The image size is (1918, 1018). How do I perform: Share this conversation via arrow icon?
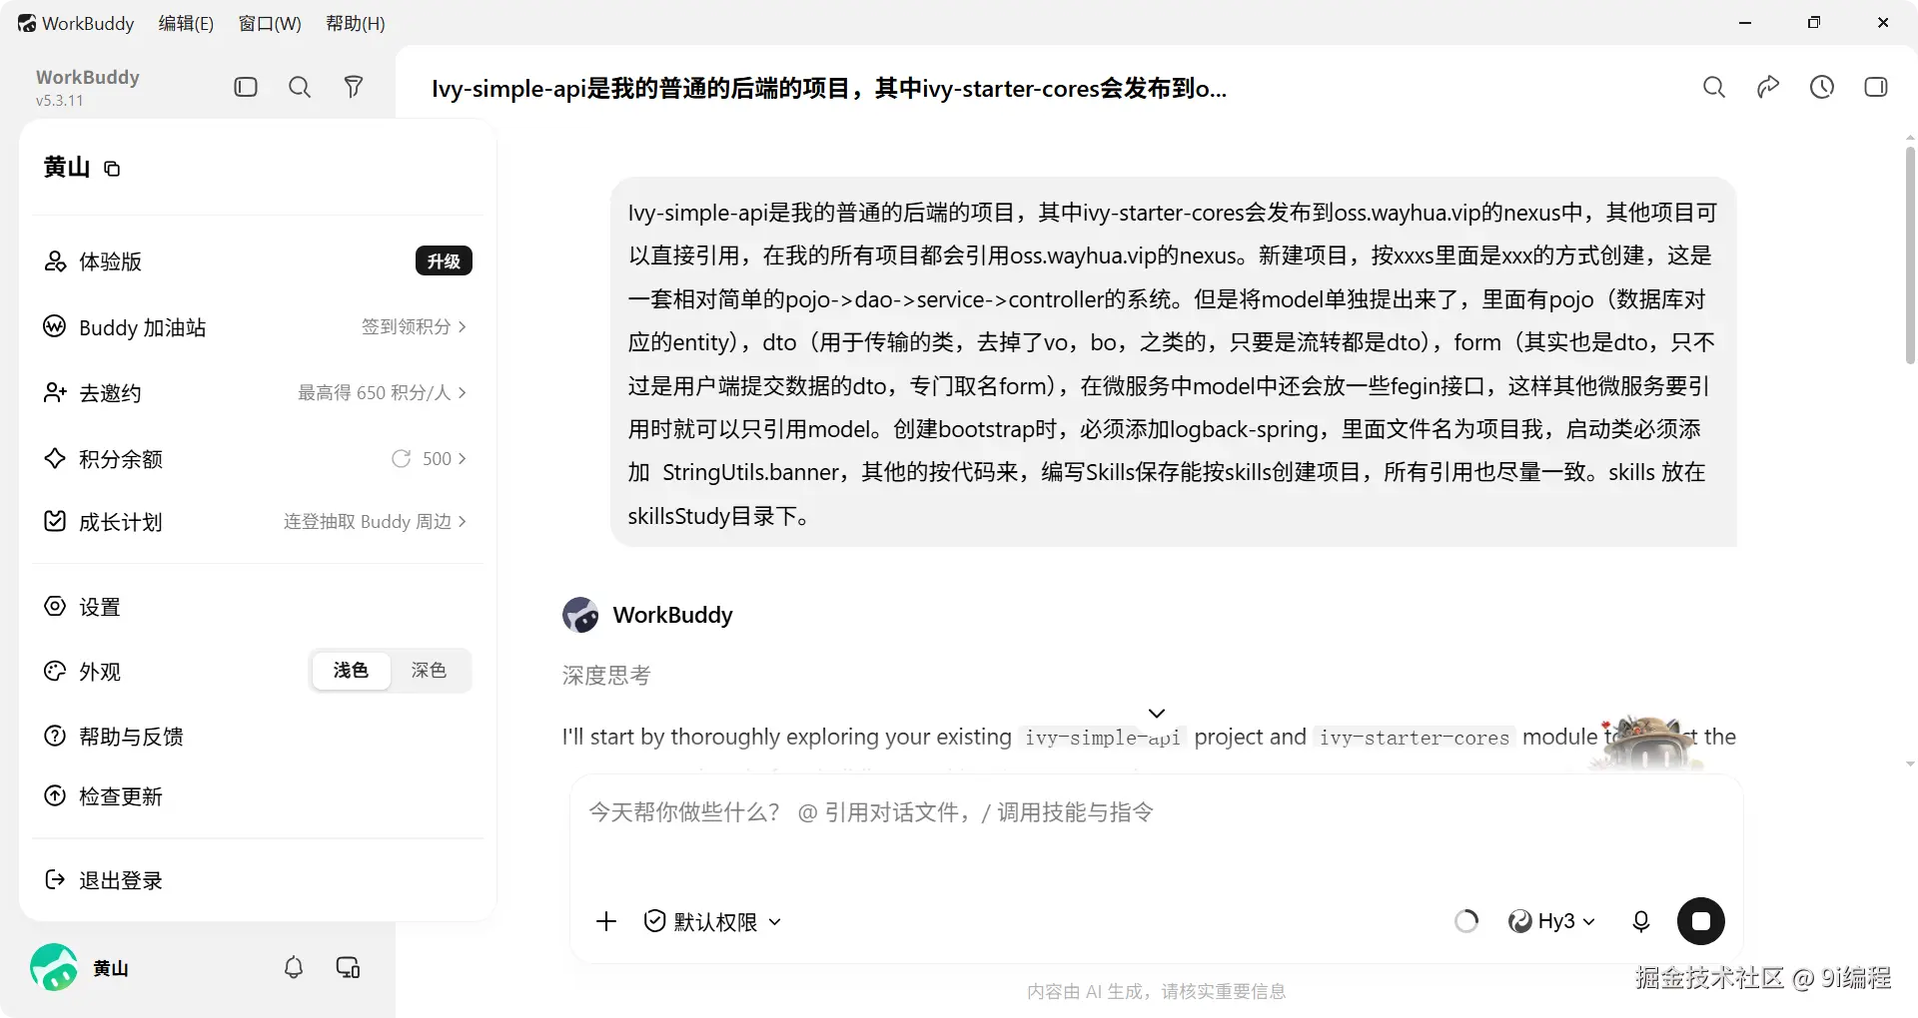click(1768, 87)
